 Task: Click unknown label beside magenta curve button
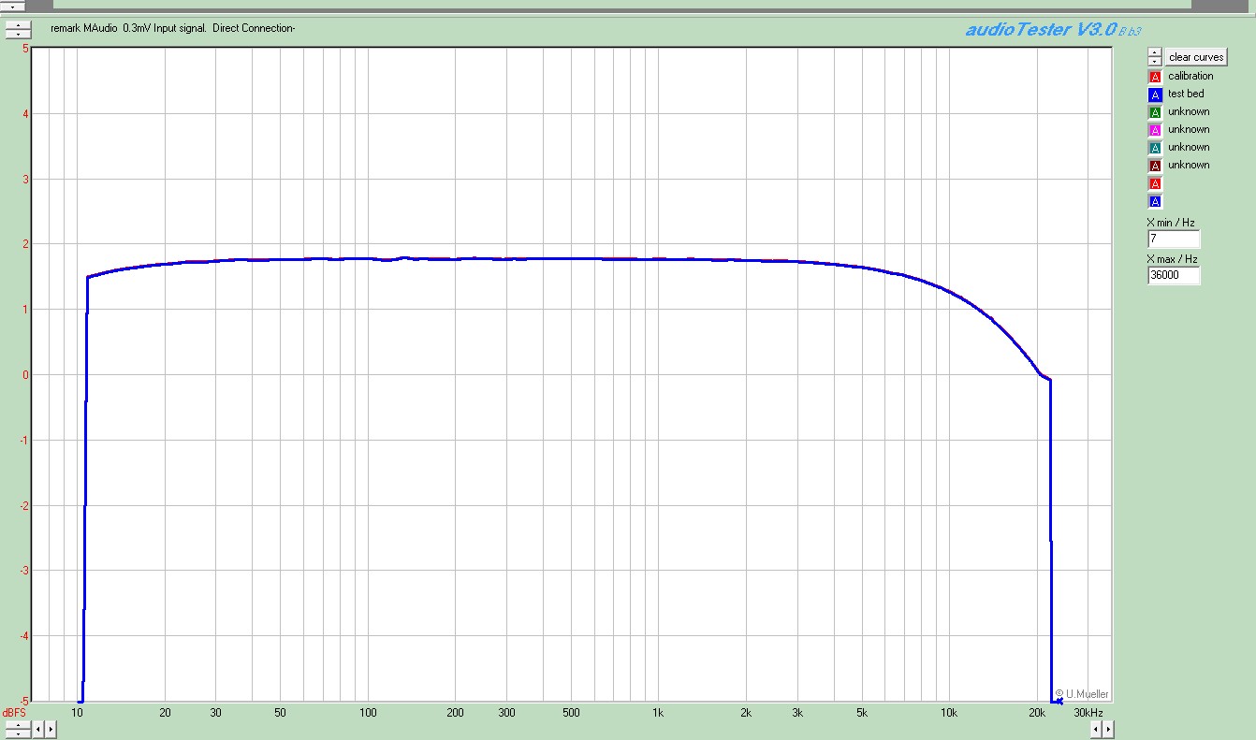point(1189,130)
